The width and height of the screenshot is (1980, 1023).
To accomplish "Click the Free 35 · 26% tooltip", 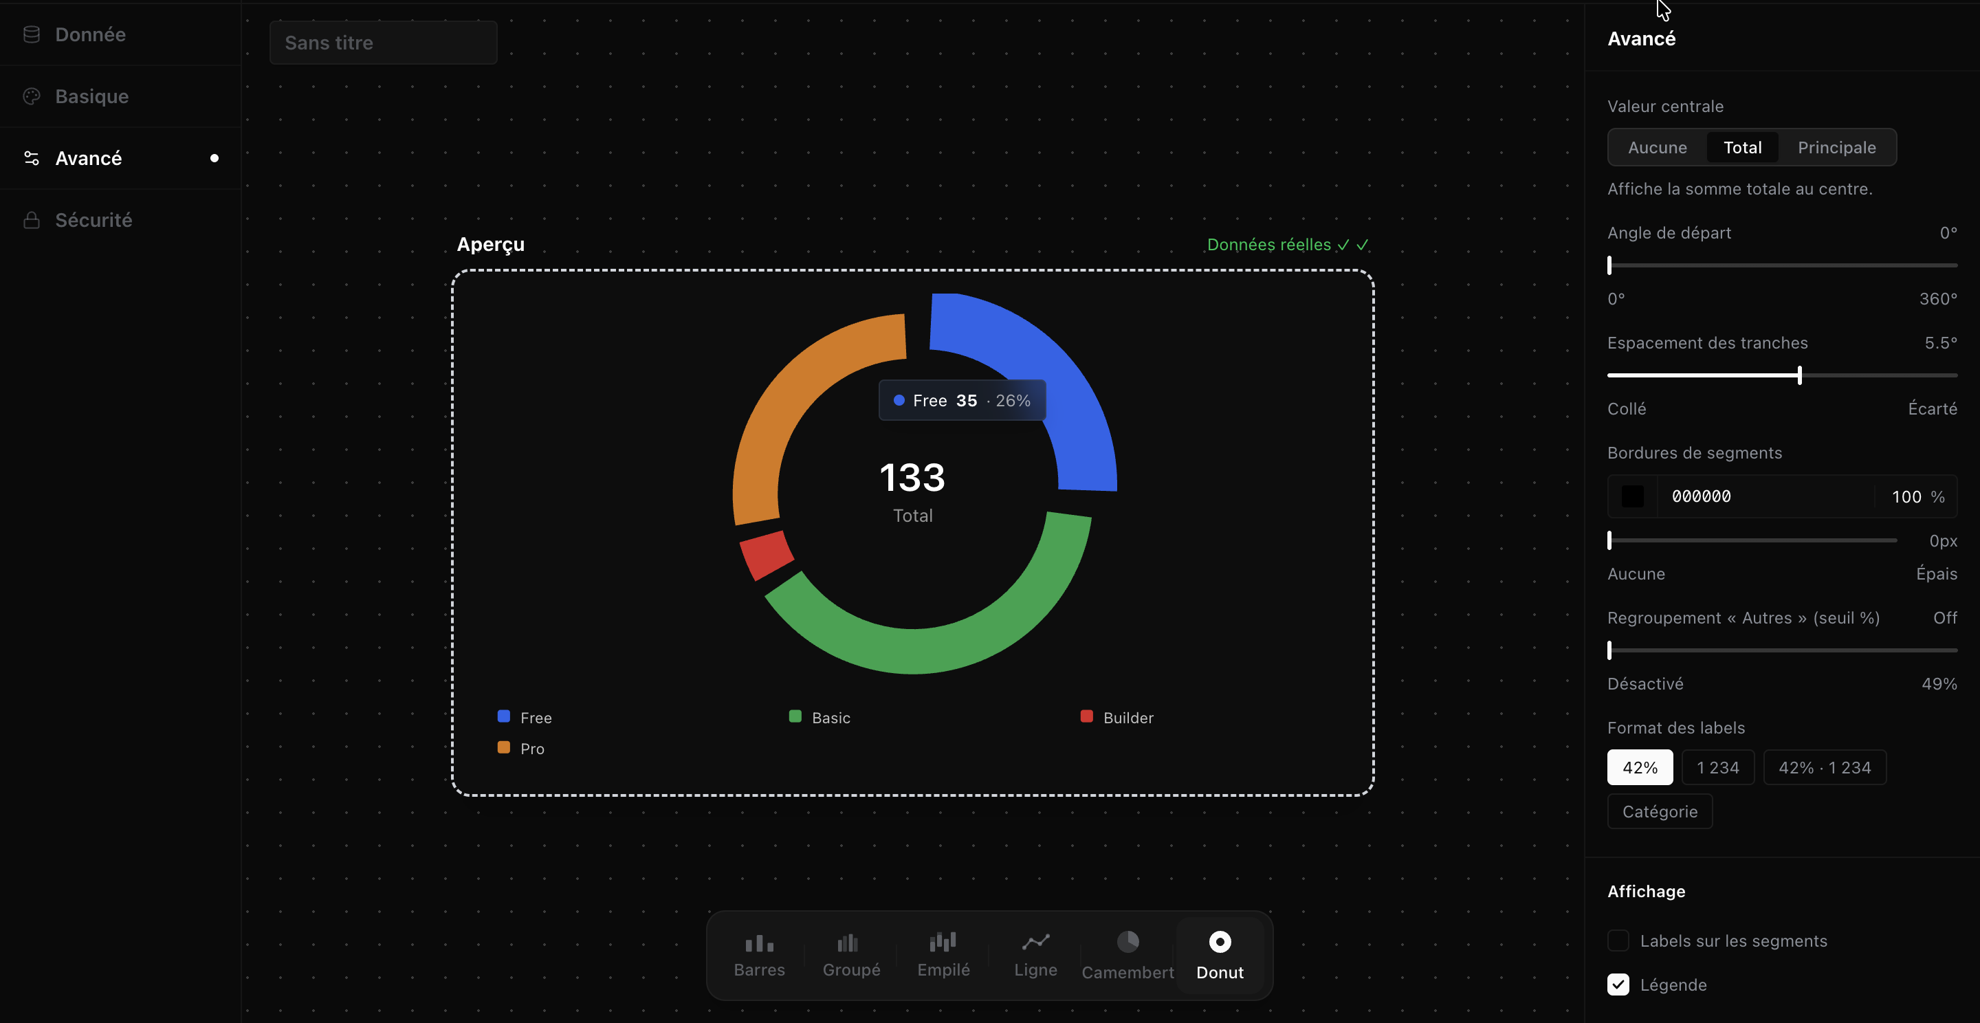I will click(962, 400).
